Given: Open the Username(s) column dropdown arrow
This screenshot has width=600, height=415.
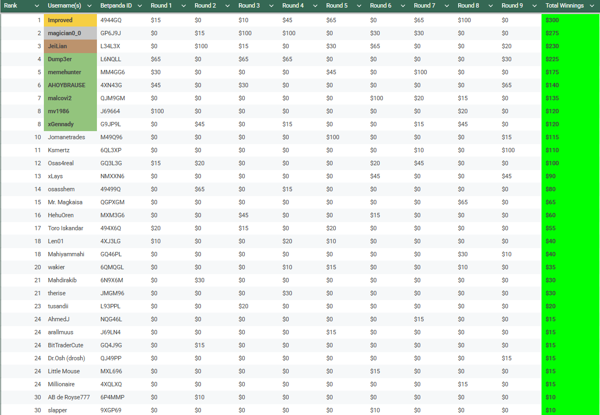Looking at the screenshot, I should [89, 6].
